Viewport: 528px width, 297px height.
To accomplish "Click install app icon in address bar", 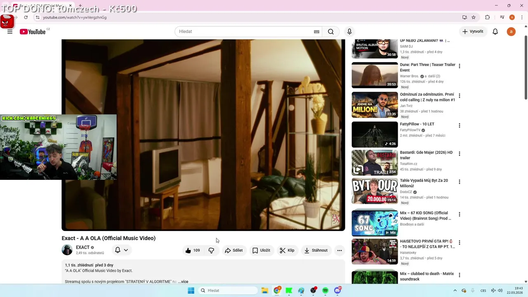I will click(464, 17).
